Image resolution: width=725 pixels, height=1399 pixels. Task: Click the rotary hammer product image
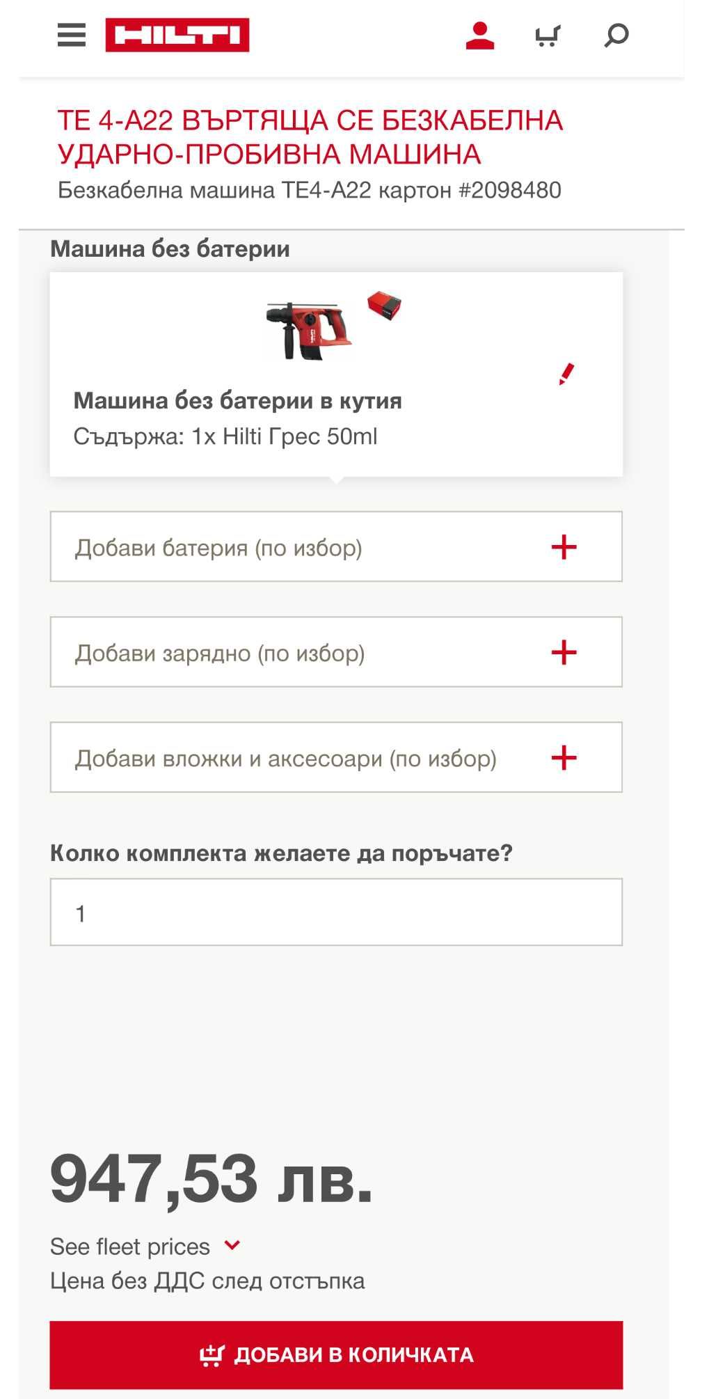309,331
